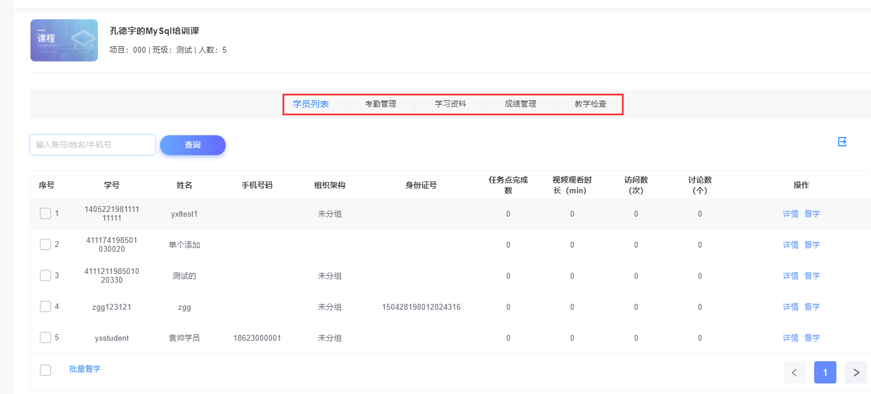This screenshot has width=871, height=394.
Task: Switch to 考勤管理 tab
Action: pos(380,104)
